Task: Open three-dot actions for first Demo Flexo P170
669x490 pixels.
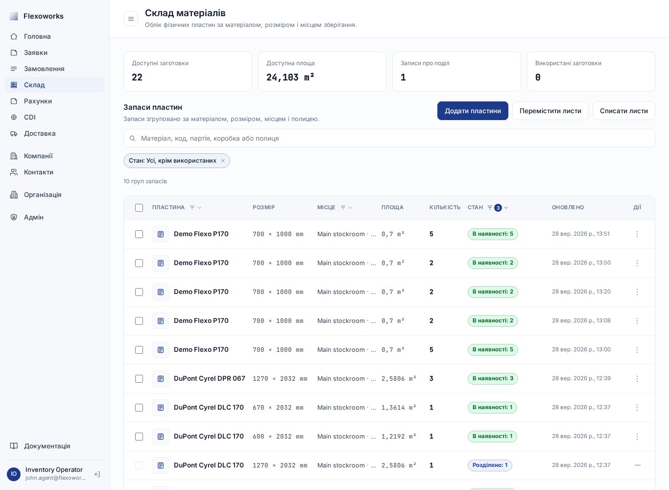Action: click(637, 234)
